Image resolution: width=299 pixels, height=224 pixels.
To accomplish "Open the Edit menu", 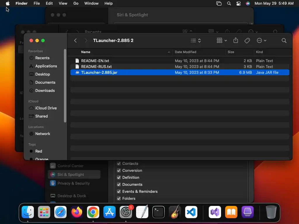I will point(49,3).
